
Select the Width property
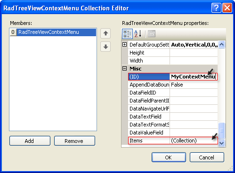coord(149,61)
